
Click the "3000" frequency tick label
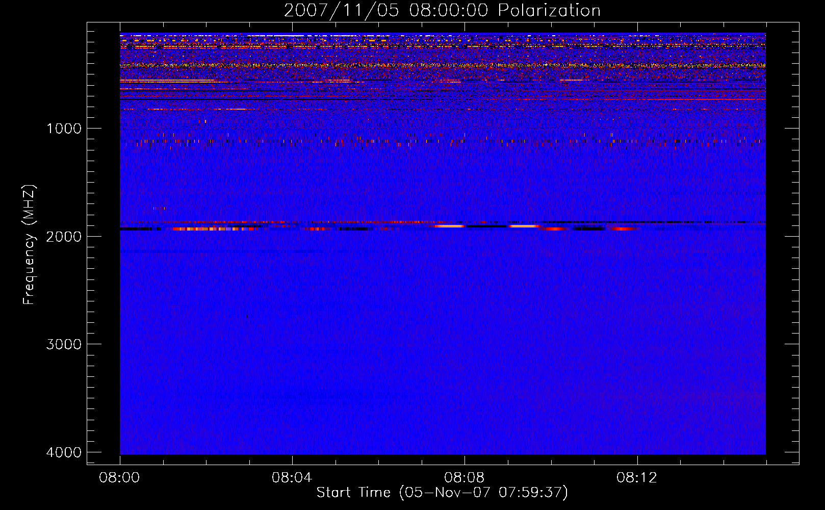coord(64,344)
